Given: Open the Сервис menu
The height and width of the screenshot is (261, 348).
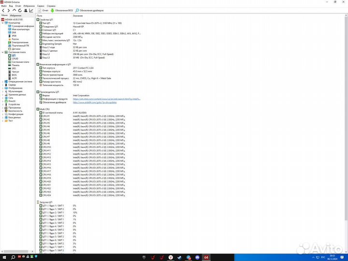Looking at the screenshot, I should tap(41, 6).
